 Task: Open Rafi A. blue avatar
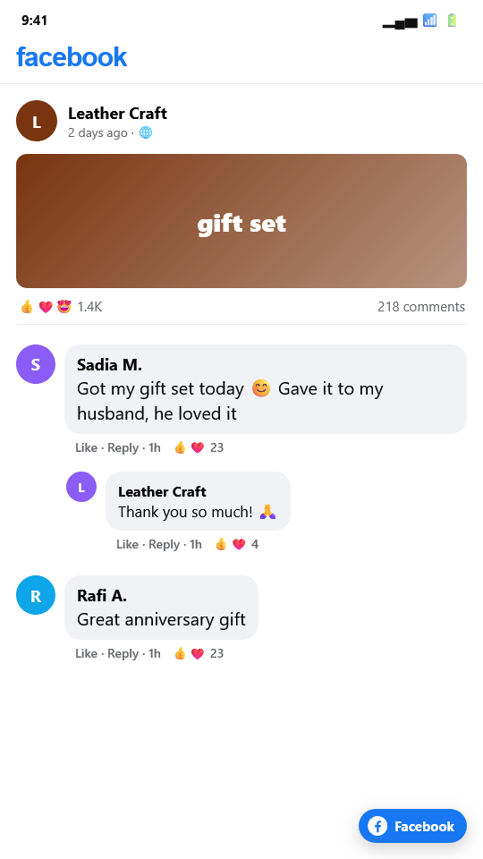click(x=36, y=595)
